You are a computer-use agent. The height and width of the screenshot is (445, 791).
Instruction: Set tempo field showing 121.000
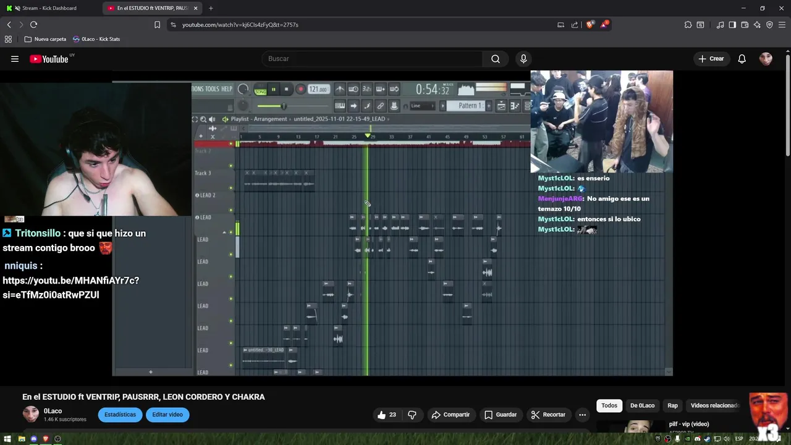(x=318, y=90)
